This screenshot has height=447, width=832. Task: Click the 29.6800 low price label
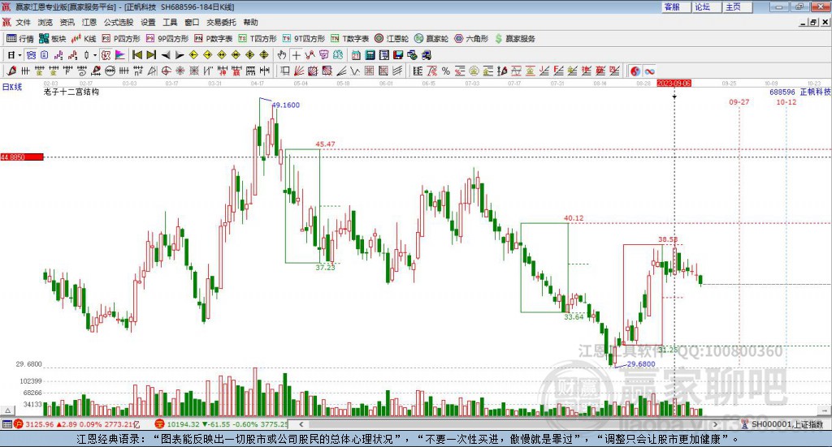(x=641, y=364)
